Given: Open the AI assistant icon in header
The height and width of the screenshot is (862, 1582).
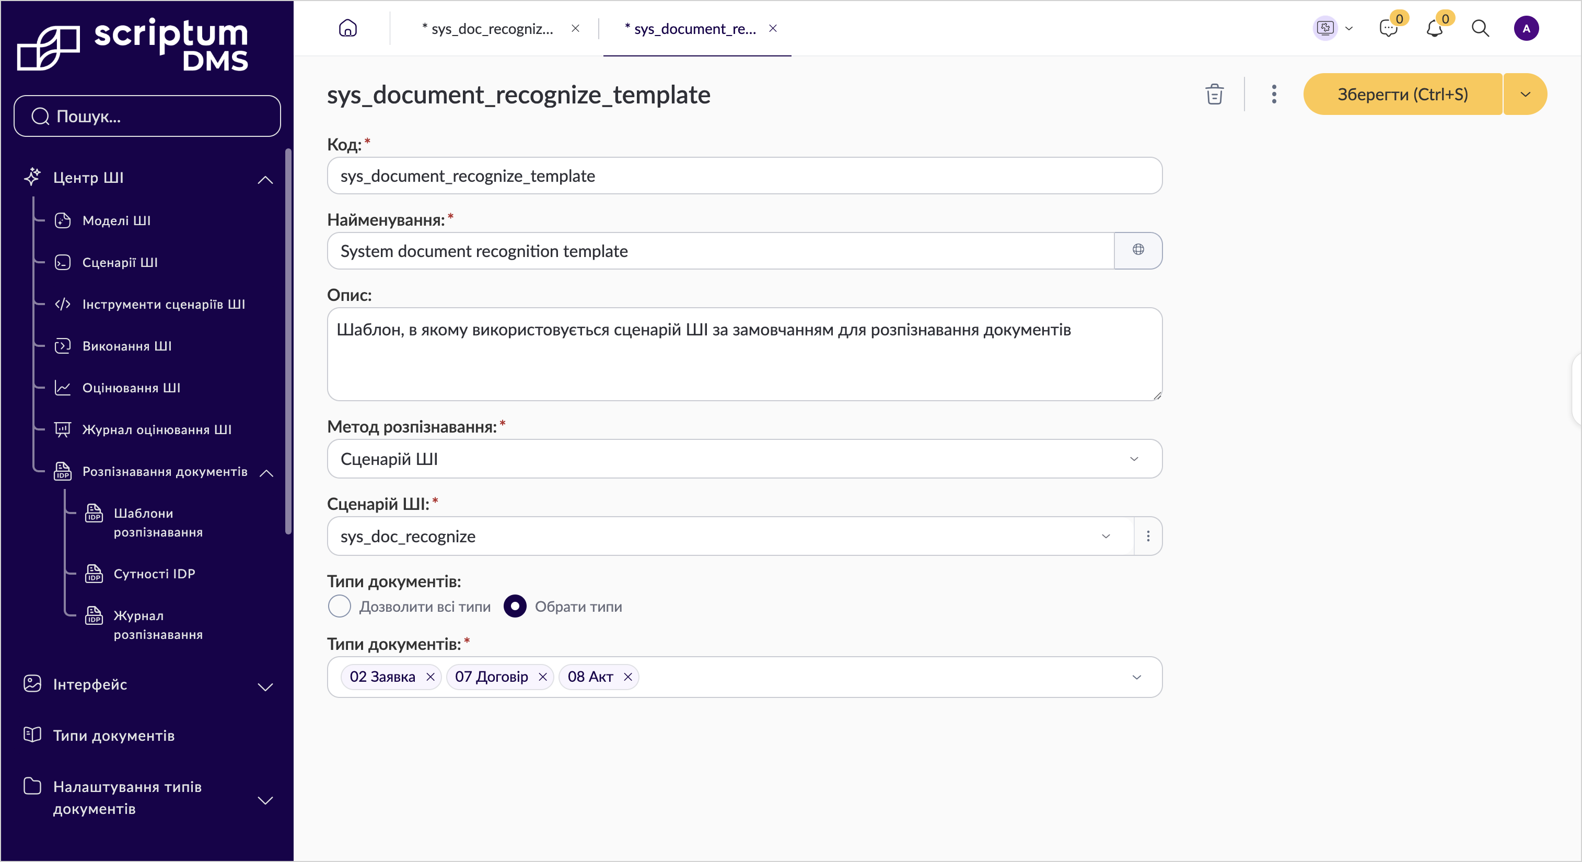Looking at the screenshot, I should [1324, 28].
